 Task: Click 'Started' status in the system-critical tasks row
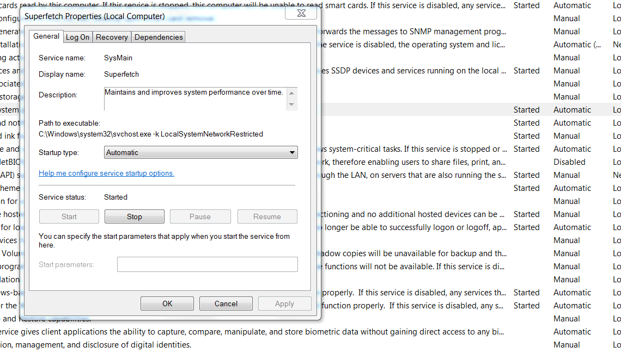pyautogui.click(x=526, y=149)
